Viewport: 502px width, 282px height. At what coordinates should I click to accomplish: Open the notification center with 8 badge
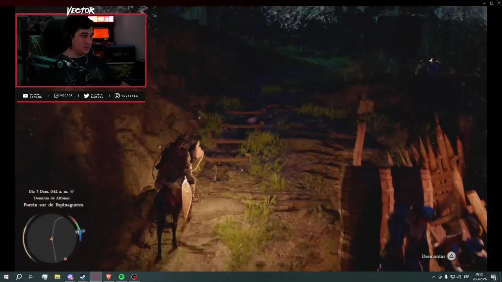point(494,277)
